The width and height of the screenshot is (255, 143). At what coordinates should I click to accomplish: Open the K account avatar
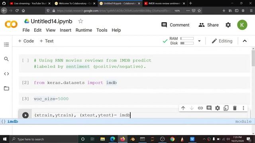pos(242,25)
